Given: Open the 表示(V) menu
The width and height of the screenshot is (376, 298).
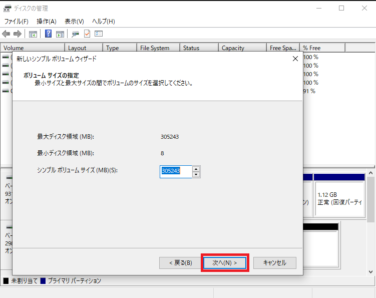Looking at the screenshot, I should click(x=74, y=22).
